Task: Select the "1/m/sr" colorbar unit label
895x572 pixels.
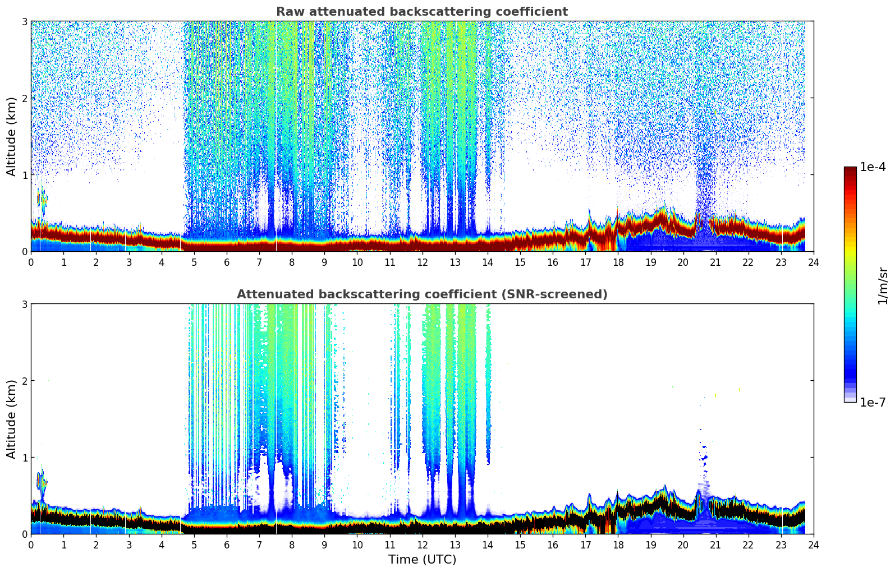Action: pyautogui.click(x=883, y=285)
